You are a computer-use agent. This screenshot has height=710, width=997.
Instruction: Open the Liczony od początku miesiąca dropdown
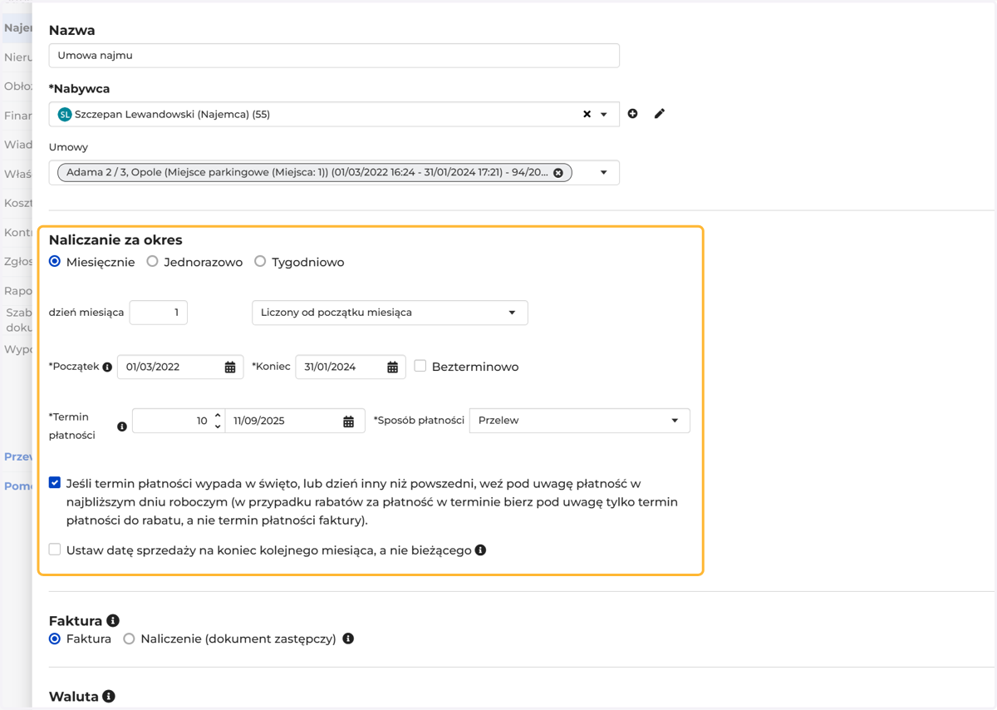pos(390,313)
